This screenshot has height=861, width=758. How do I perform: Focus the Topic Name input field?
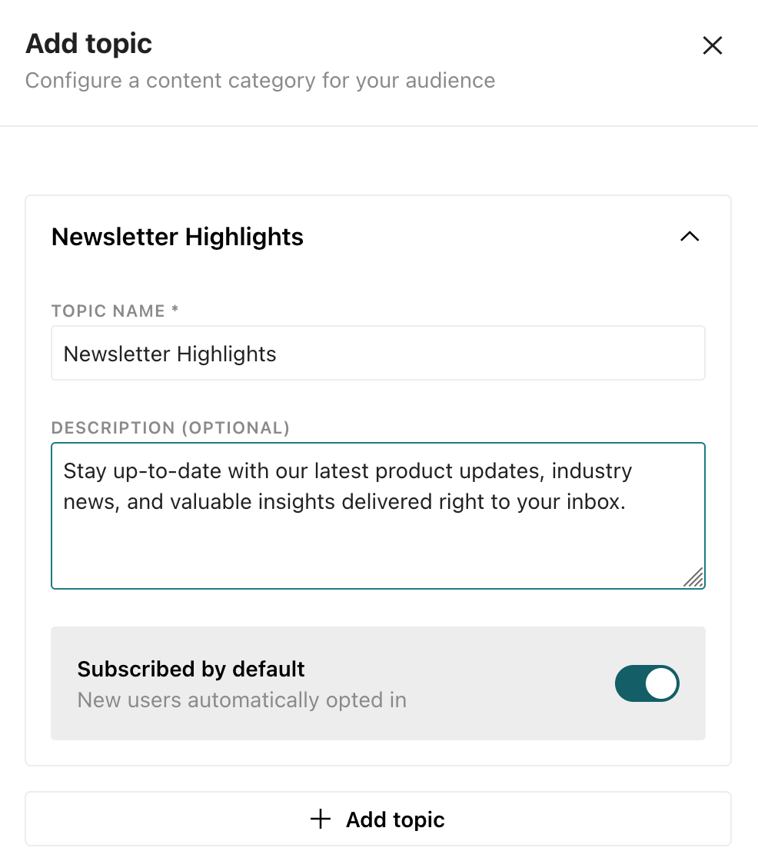click(377, 353)
